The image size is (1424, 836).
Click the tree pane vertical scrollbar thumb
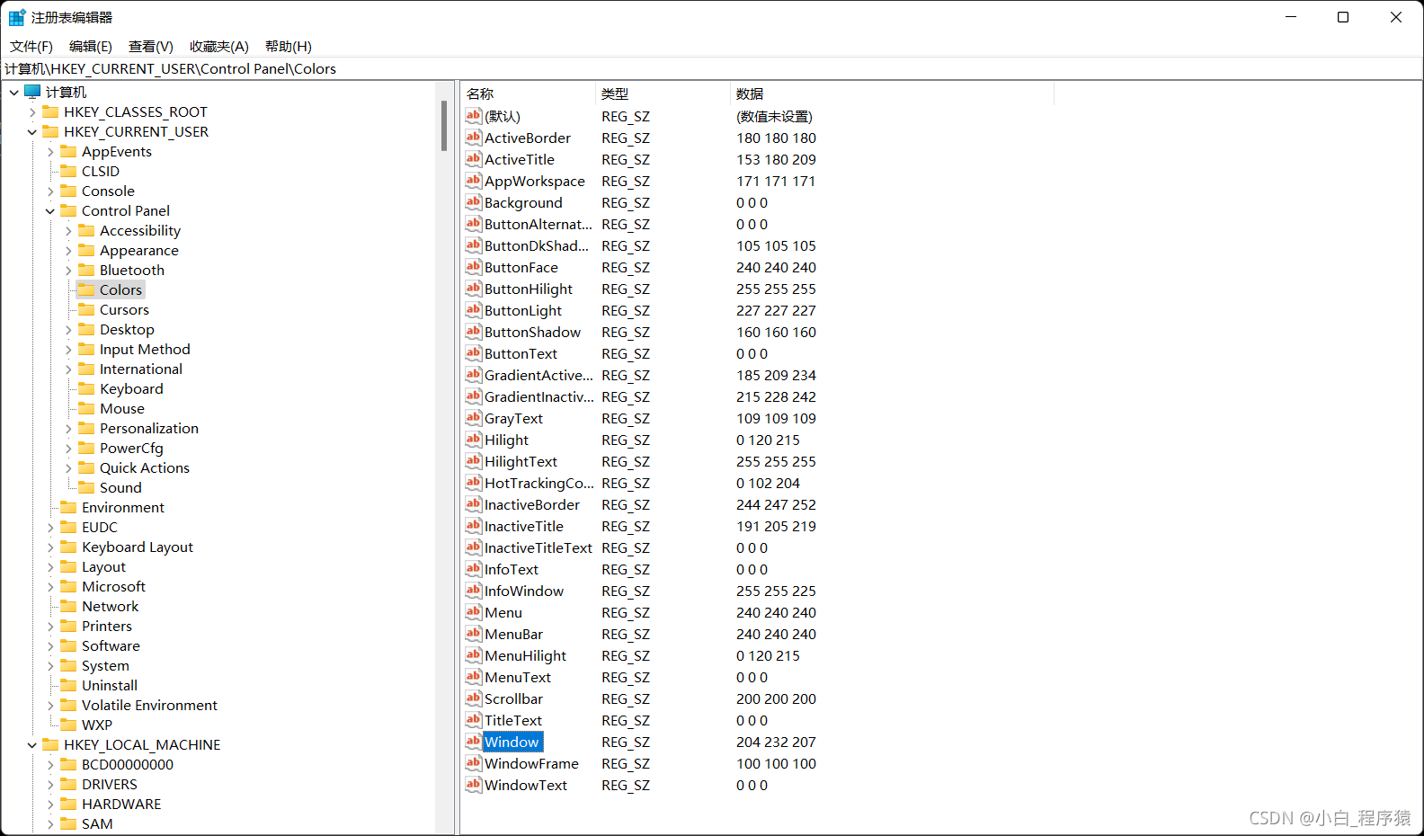tap(444, 126)
